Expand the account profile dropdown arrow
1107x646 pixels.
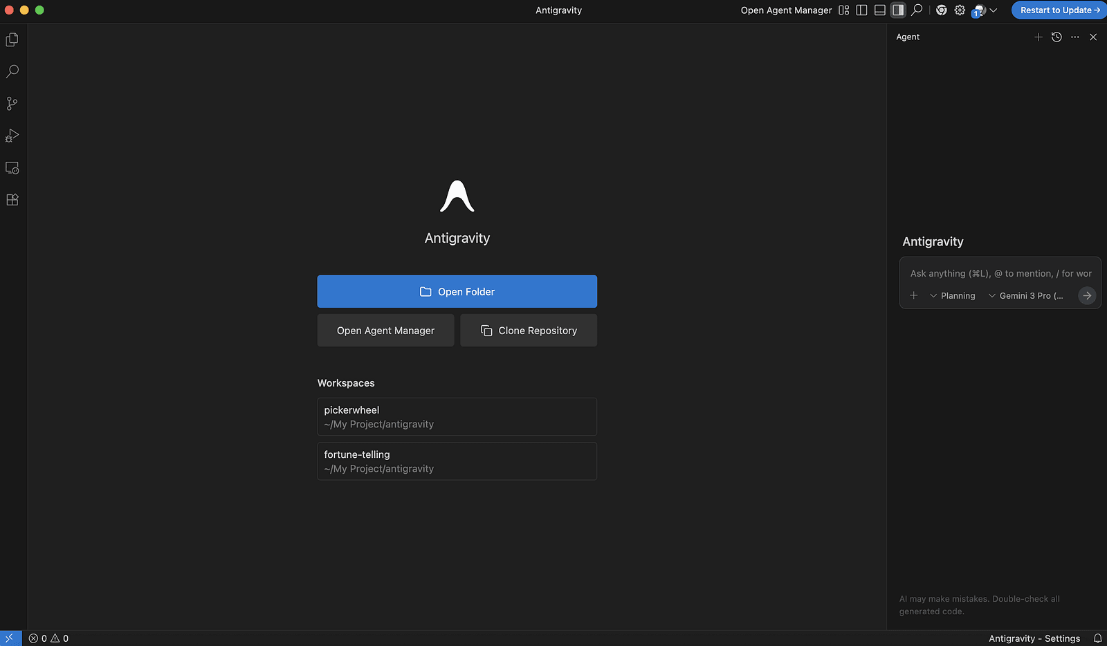click(x=994, y=10)
